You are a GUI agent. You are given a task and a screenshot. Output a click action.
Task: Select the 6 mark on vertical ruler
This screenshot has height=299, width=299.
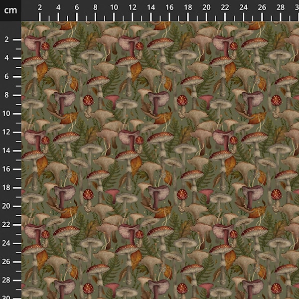click(x=8, y=76)
